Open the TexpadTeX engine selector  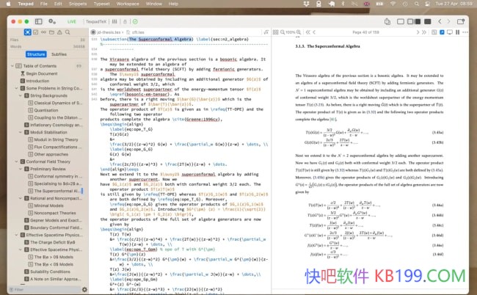point(97,22)
